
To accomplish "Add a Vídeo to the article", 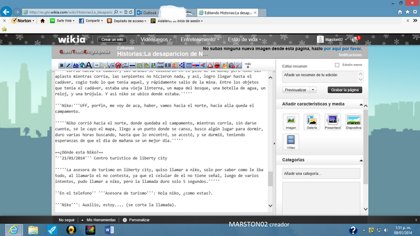I will point(291,142).
